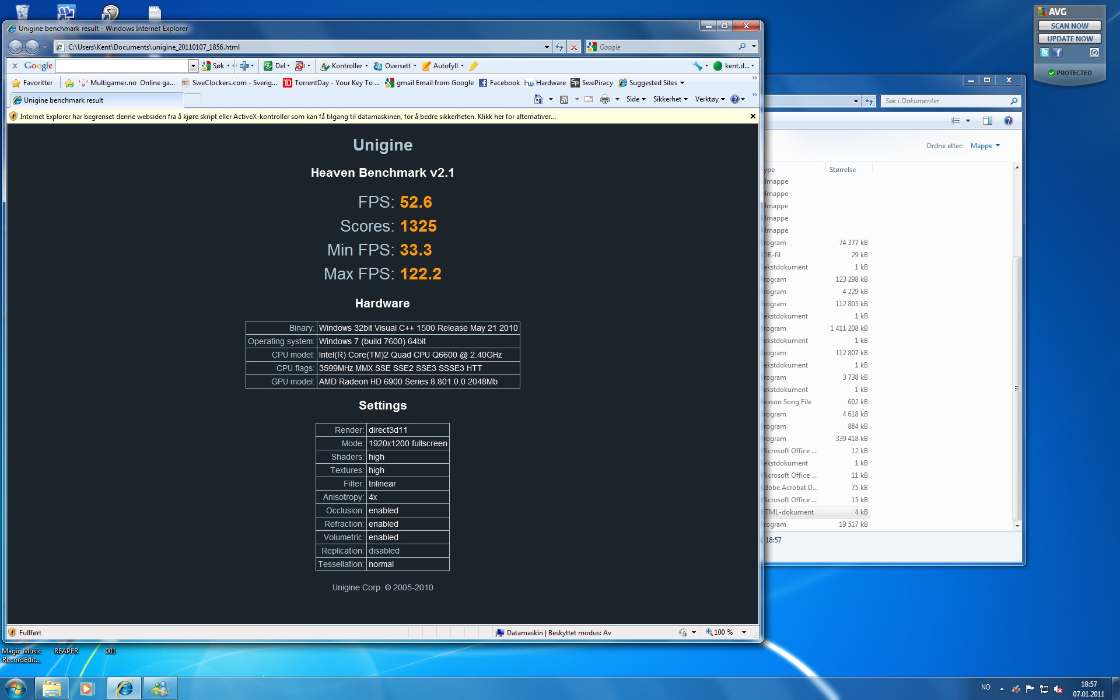
Task: Refresh the page with address bar button
Action: pyautogui.click(x=559, y=47)
